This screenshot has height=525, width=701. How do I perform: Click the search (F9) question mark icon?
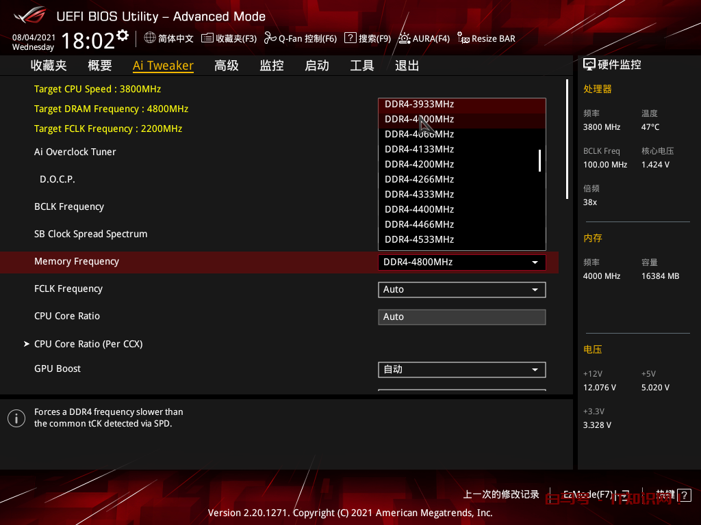pyautogui.click(x=350, y=38)
